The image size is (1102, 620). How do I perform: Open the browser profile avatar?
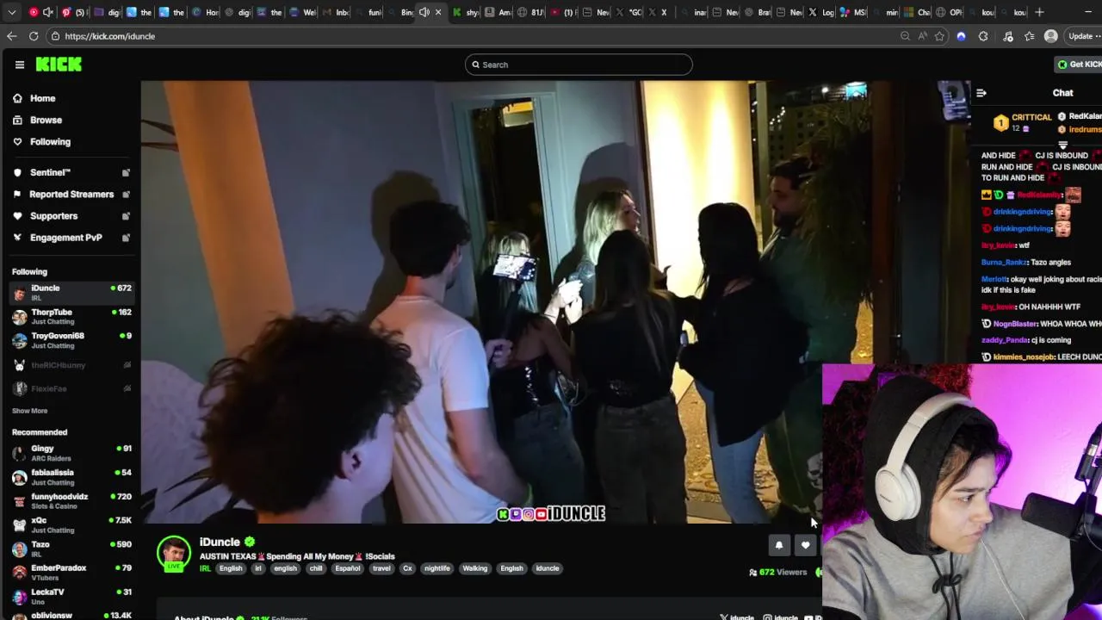(x=1050, y=36)
